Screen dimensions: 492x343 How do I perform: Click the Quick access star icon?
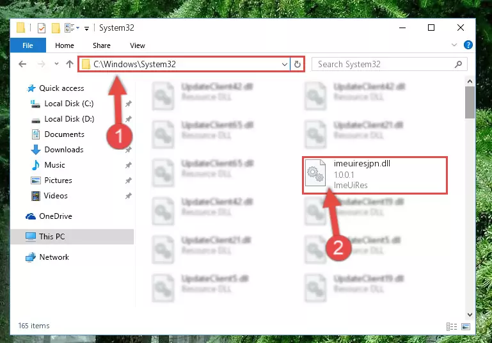[31, 88]
